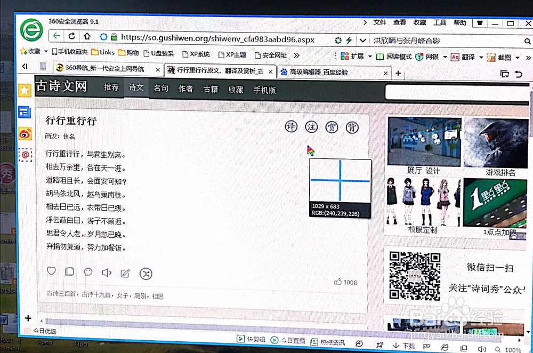Open the 译 translation icon for the poem

pyautogui.click(x=291, y=127)
